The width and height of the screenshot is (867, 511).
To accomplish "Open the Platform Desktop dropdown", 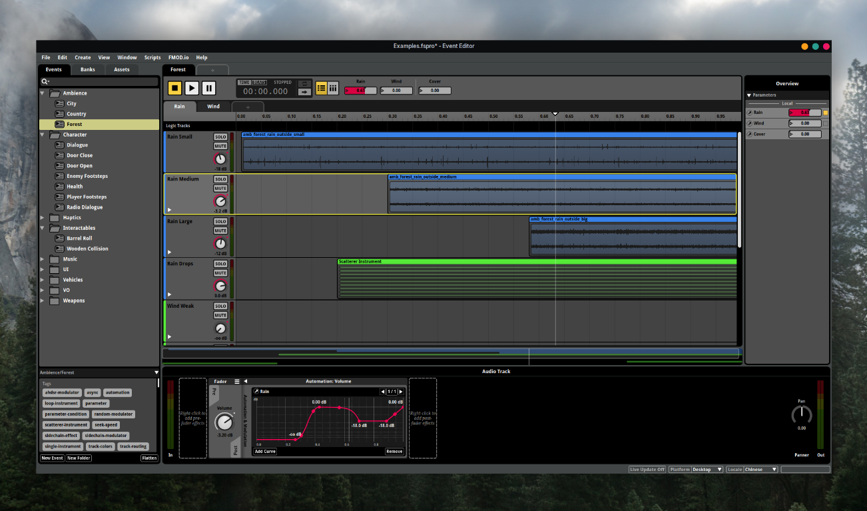I will point(707,470).
